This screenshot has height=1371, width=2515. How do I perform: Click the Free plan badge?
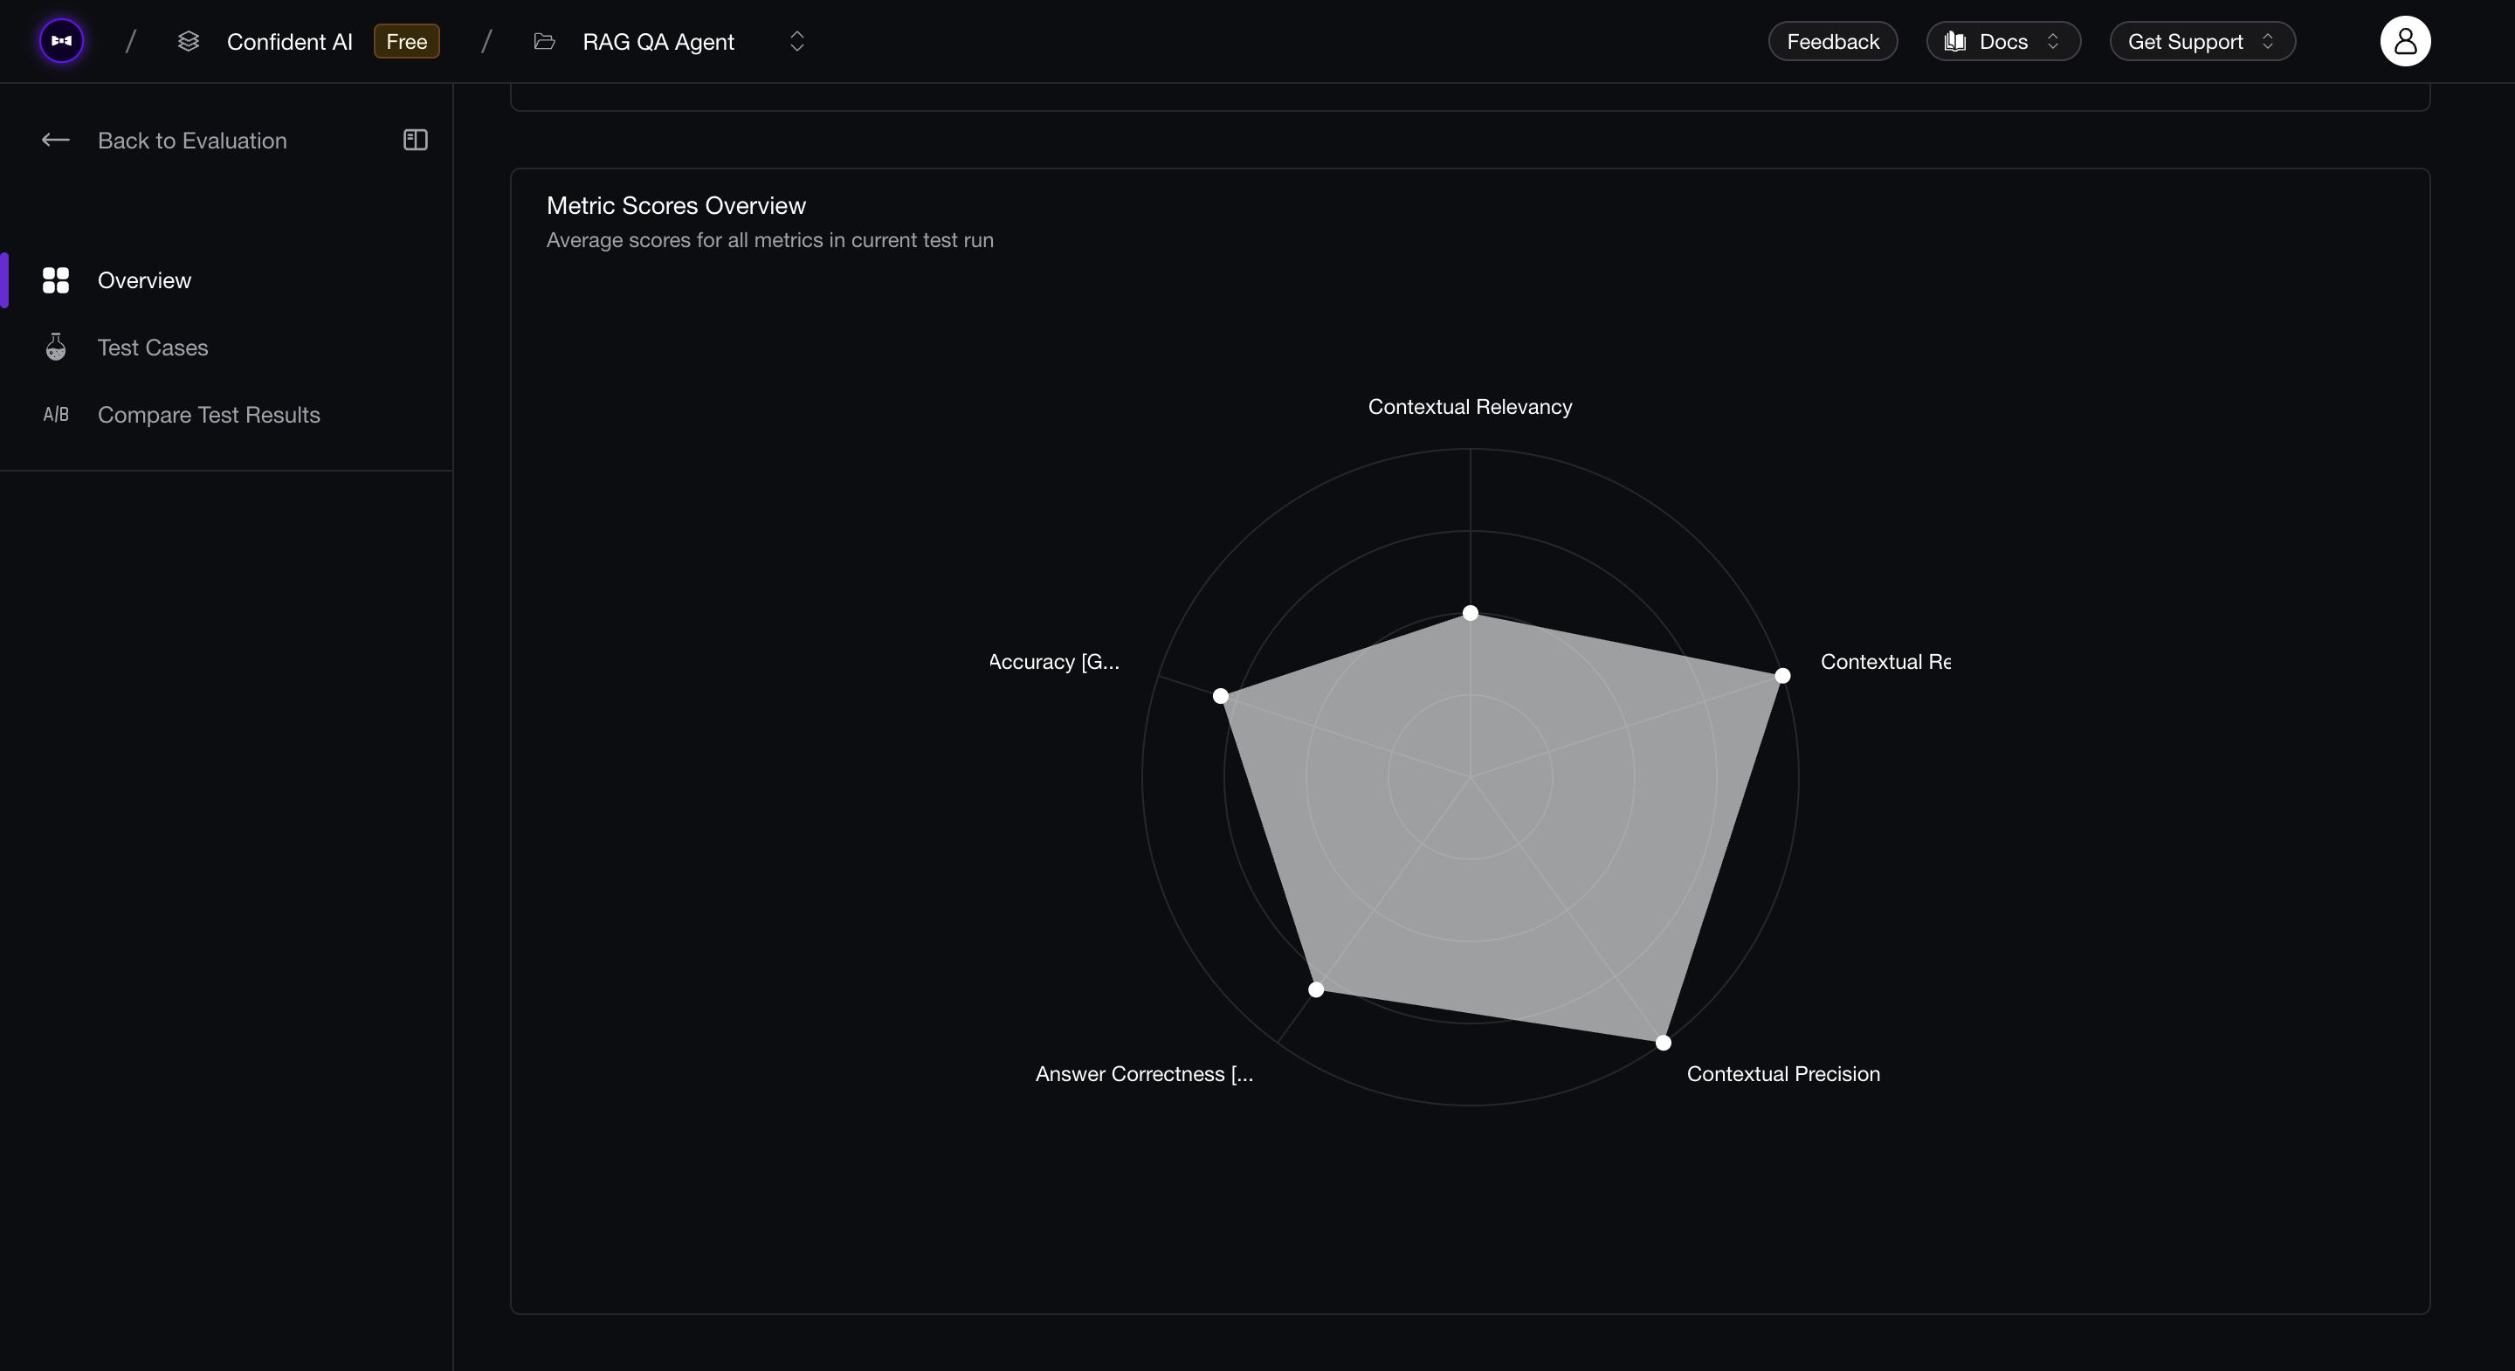(406, 41)
